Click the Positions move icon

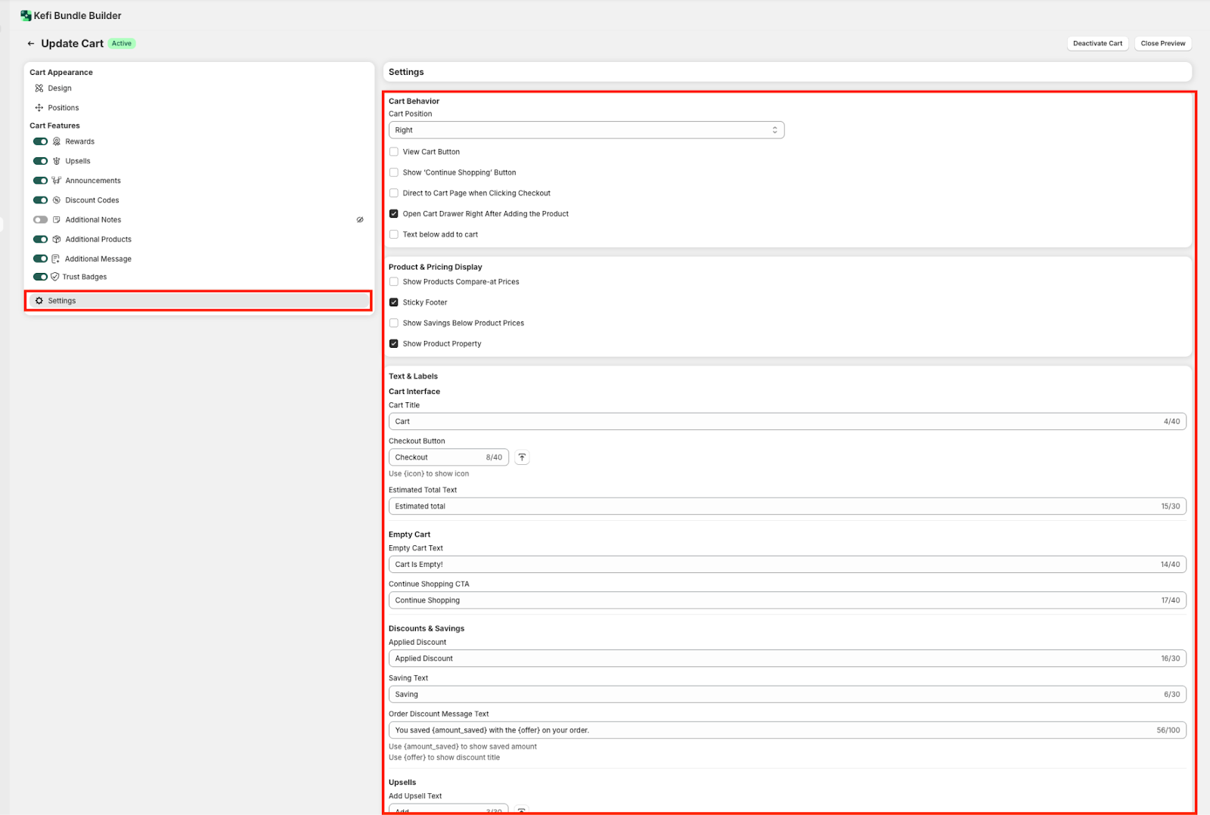[x=39, y=108]
